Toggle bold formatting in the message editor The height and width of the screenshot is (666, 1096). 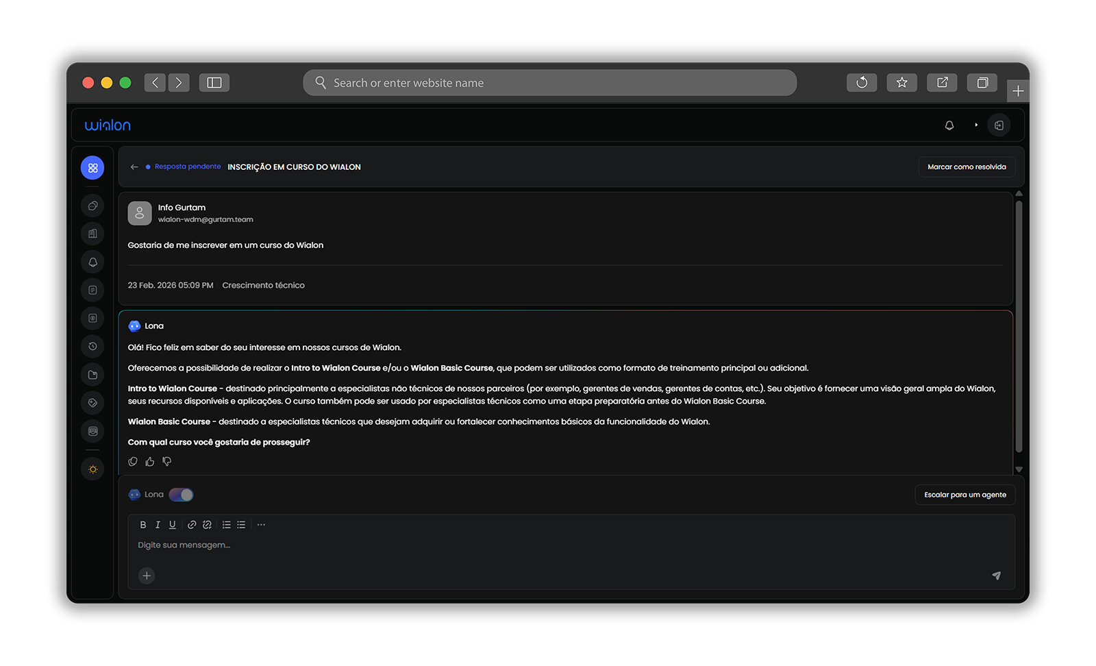(143, 525)
